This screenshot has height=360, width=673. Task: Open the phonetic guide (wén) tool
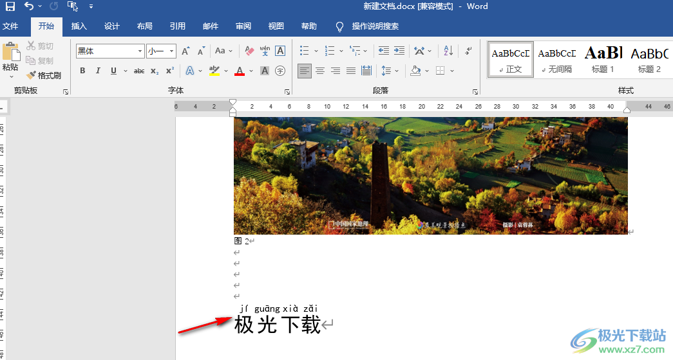265,51
